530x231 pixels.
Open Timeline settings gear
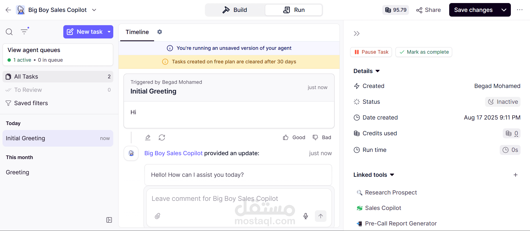pyautogui.click(x=160, y=32)
